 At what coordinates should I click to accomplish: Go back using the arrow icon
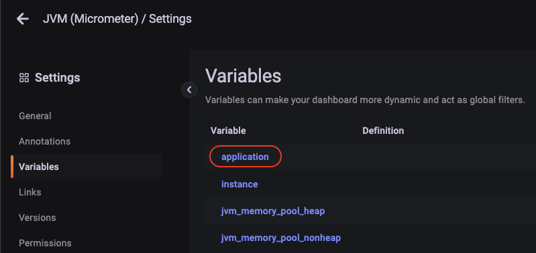(23, 19)
